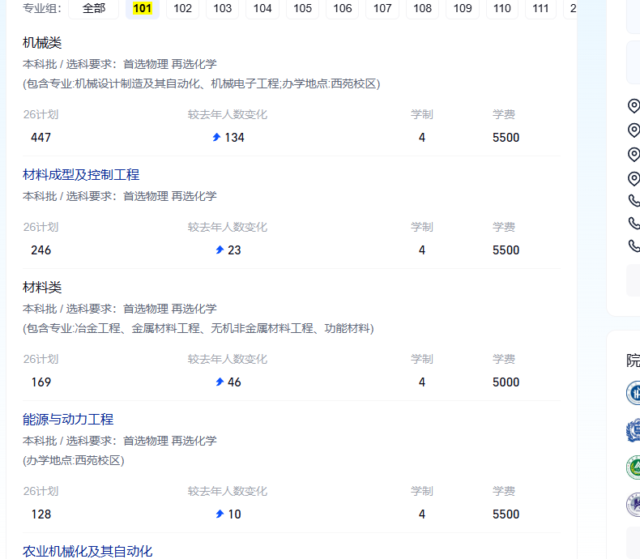This screenshot has height=559, width=640.
Task: Click the up arrow beside 23
Action: click(x=220, y=250)
